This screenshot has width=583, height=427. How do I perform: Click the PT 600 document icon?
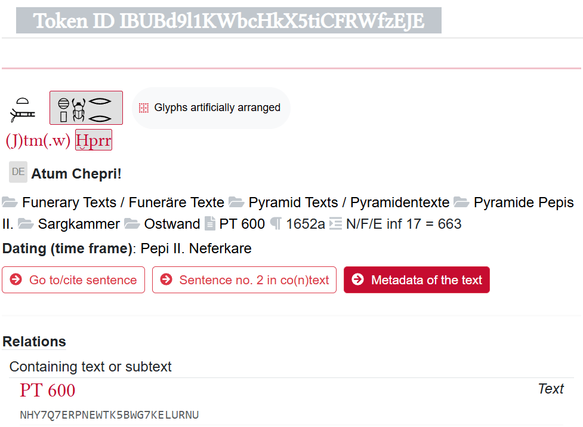click(210, 224)
